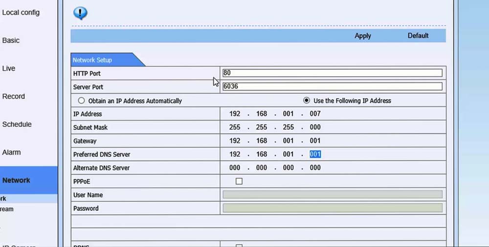
Task: Click the disabled User Name field
Action: click(333, 195)
